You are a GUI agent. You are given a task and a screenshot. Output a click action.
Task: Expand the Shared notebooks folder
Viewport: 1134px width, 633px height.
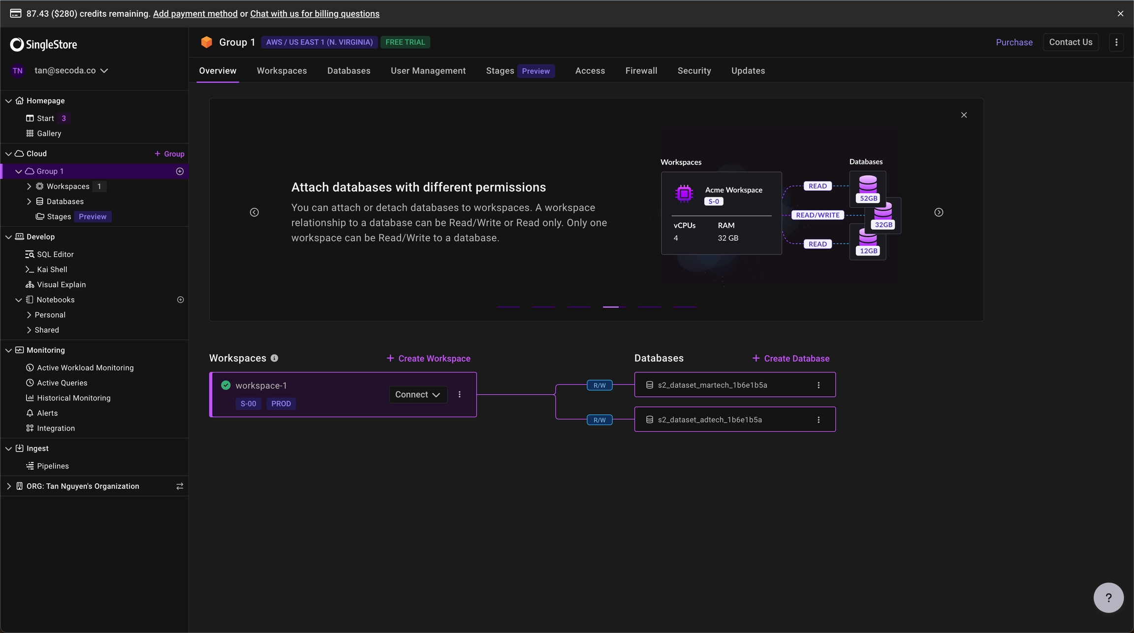(29, 330)
